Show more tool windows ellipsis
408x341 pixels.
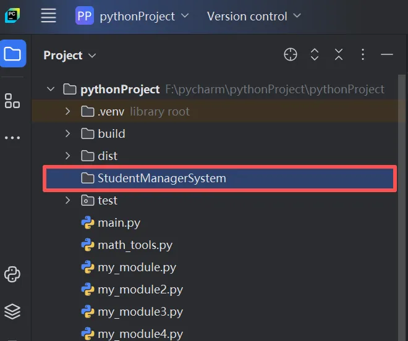12,138
